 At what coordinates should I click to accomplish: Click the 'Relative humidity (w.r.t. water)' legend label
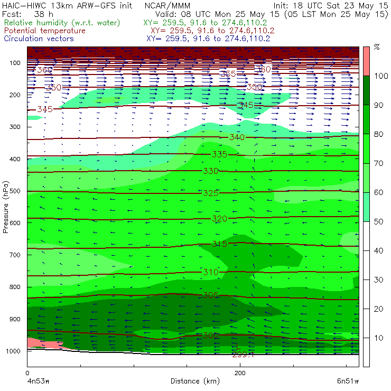tap(62, 23)
